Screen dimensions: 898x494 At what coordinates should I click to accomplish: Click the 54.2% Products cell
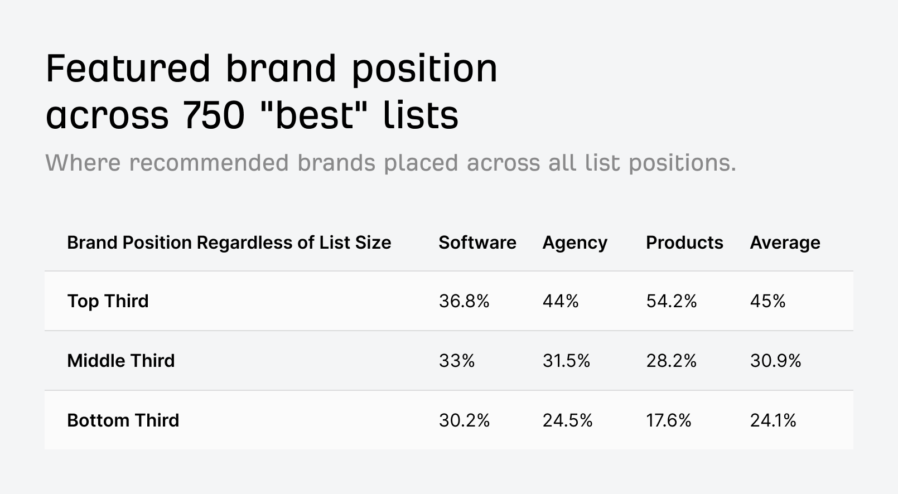pos(672,301)
